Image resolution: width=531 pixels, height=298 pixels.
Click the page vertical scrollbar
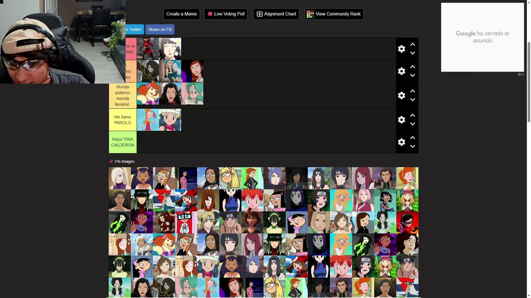[529, 82]
